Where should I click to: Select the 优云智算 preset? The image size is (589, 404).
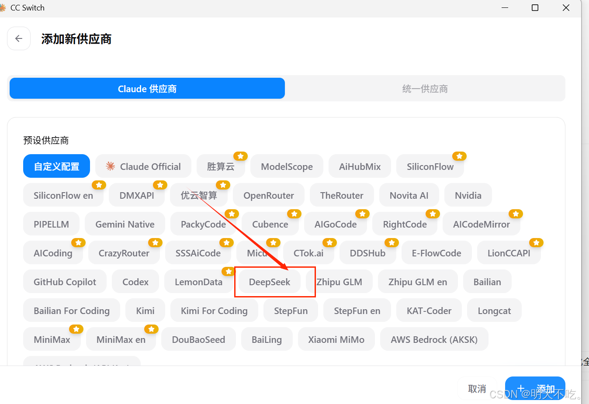tap(199, 195)
